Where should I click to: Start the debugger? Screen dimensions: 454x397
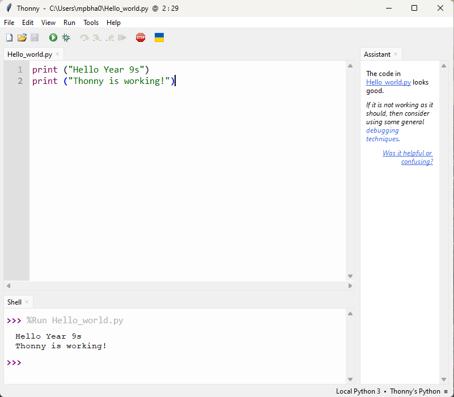click(x=65, y=37)
